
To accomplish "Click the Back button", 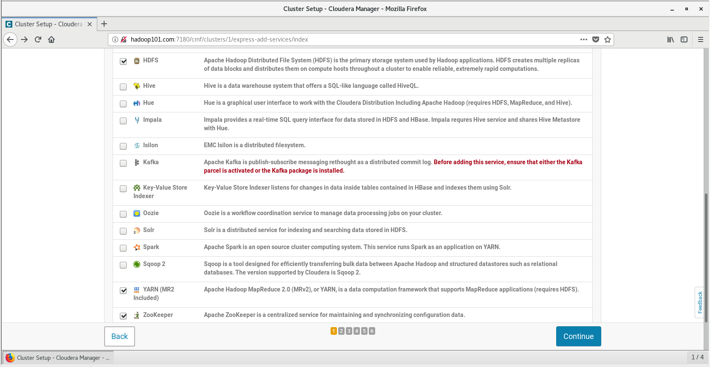I will click(x=119, y=336).
